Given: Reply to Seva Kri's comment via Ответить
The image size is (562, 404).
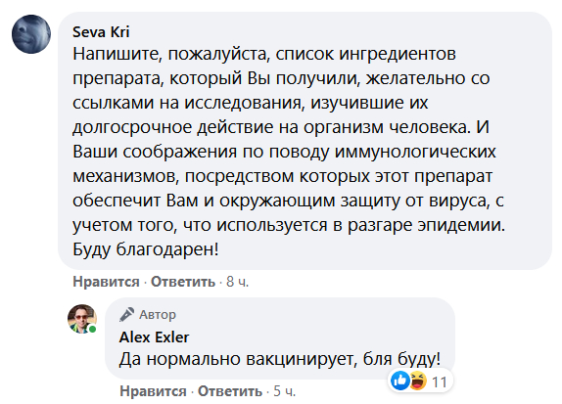Looking at the screenshot, I should (x=183, y=282).
